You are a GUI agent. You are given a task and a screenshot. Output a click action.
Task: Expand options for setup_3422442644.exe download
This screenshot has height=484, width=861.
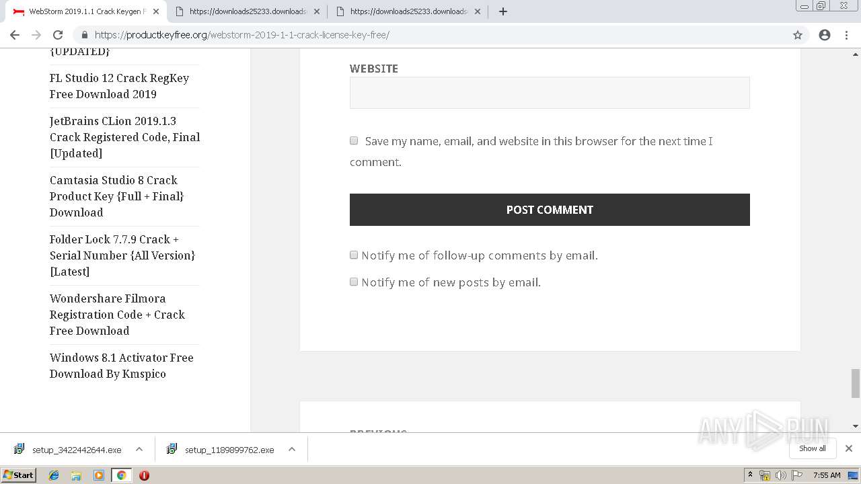coord(139,449)
